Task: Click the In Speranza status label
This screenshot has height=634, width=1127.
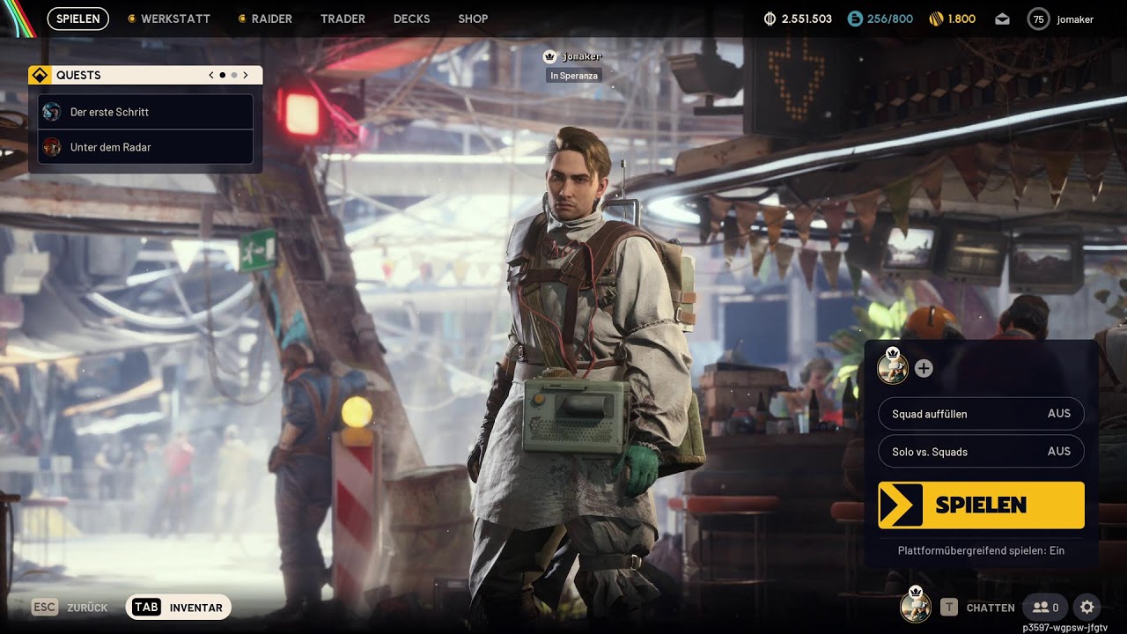Action: click(574, 76)
